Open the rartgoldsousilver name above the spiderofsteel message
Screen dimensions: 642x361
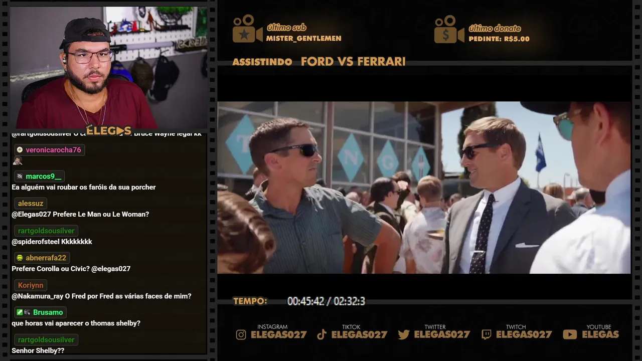tap(46, 231)
